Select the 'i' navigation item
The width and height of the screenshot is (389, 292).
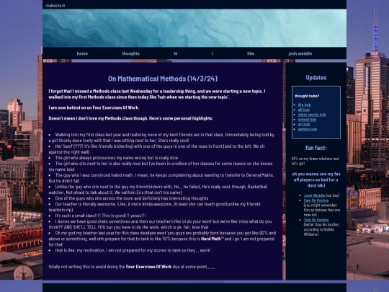click(x=212, y=53)
